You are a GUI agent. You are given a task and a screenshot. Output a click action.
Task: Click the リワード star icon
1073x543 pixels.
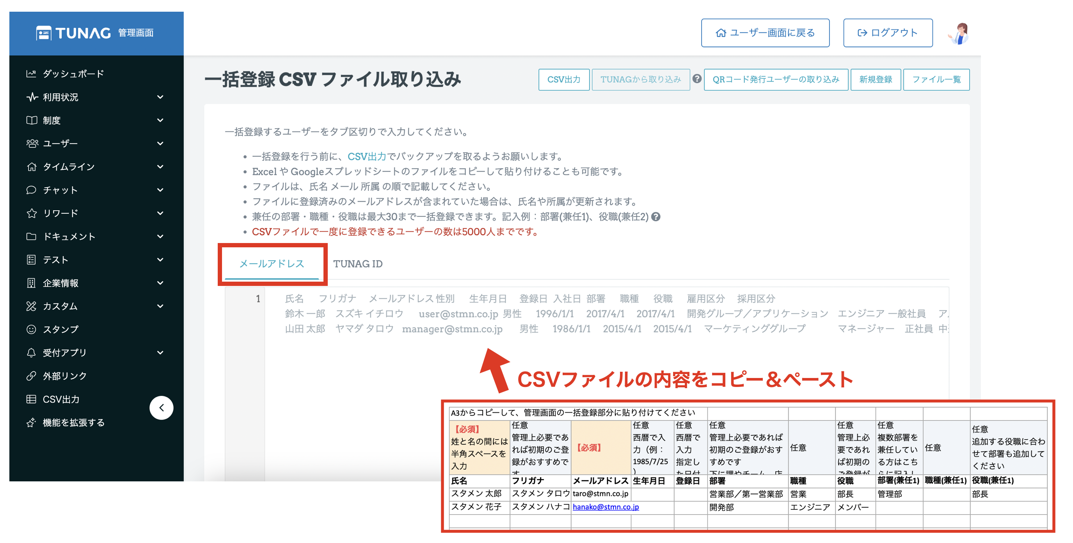32,213
